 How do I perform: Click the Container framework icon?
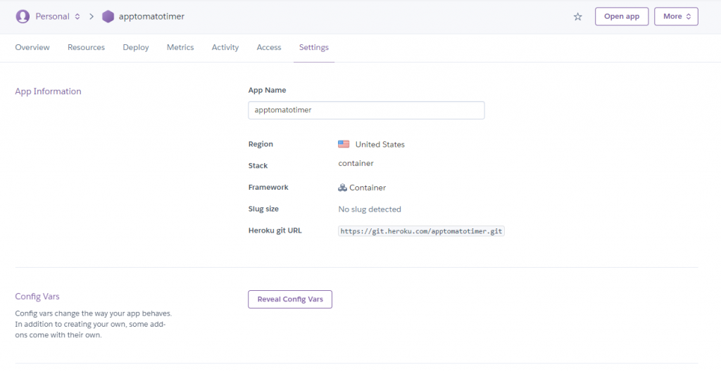point(342,188)
